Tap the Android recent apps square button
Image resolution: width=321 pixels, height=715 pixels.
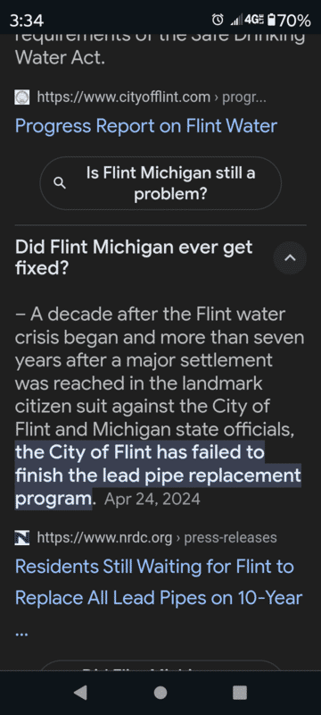pyautogui.click(x=240, y=693)
